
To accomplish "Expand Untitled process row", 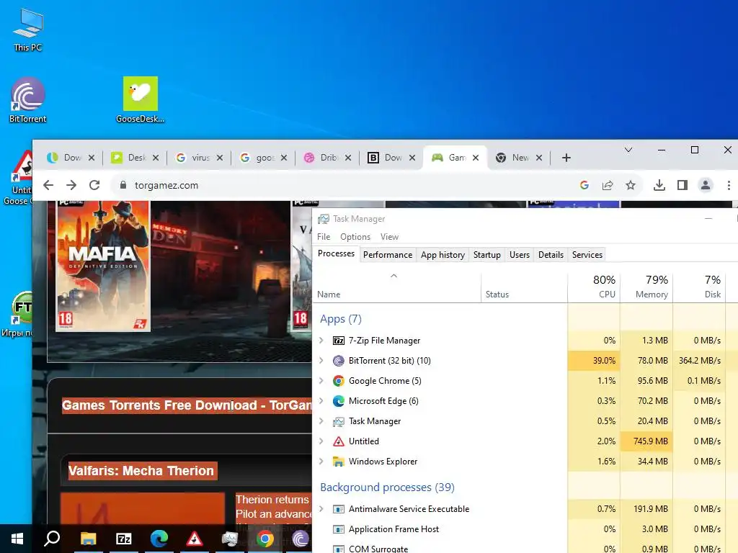I will (321, 441).
